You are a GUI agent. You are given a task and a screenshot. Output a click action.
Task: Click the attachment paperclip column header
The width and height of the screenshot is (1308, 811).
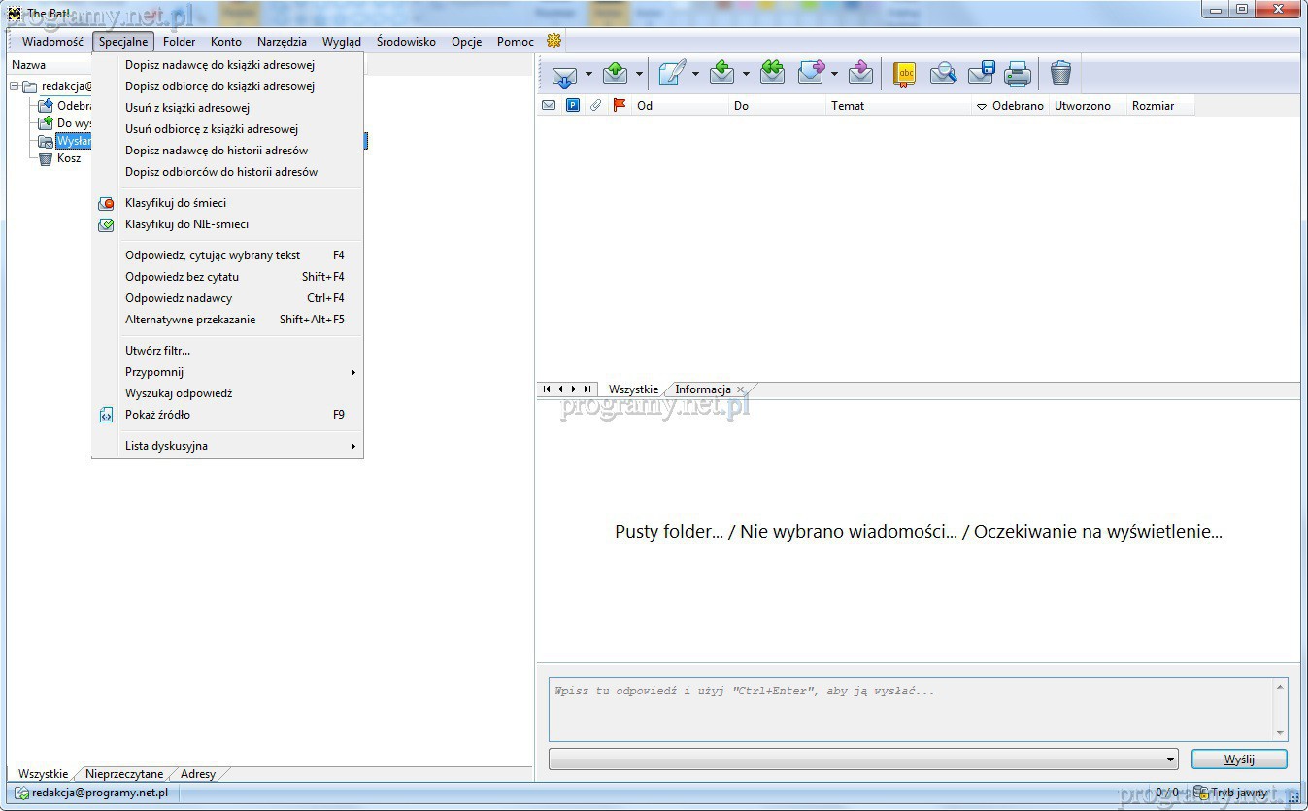click(596, 106)
